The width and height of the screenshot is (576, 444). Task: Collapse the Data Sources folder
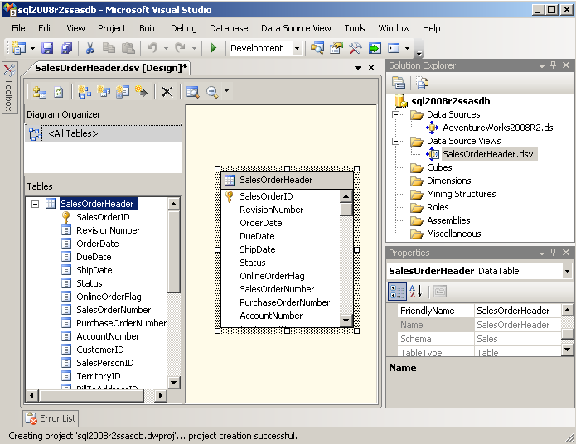point(395,114)
